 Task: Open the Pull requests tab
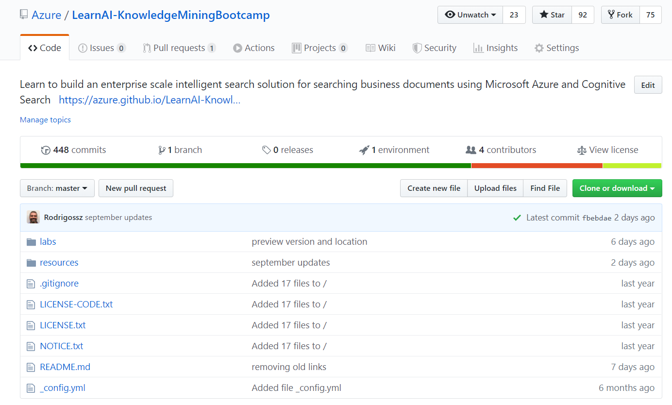179,48
